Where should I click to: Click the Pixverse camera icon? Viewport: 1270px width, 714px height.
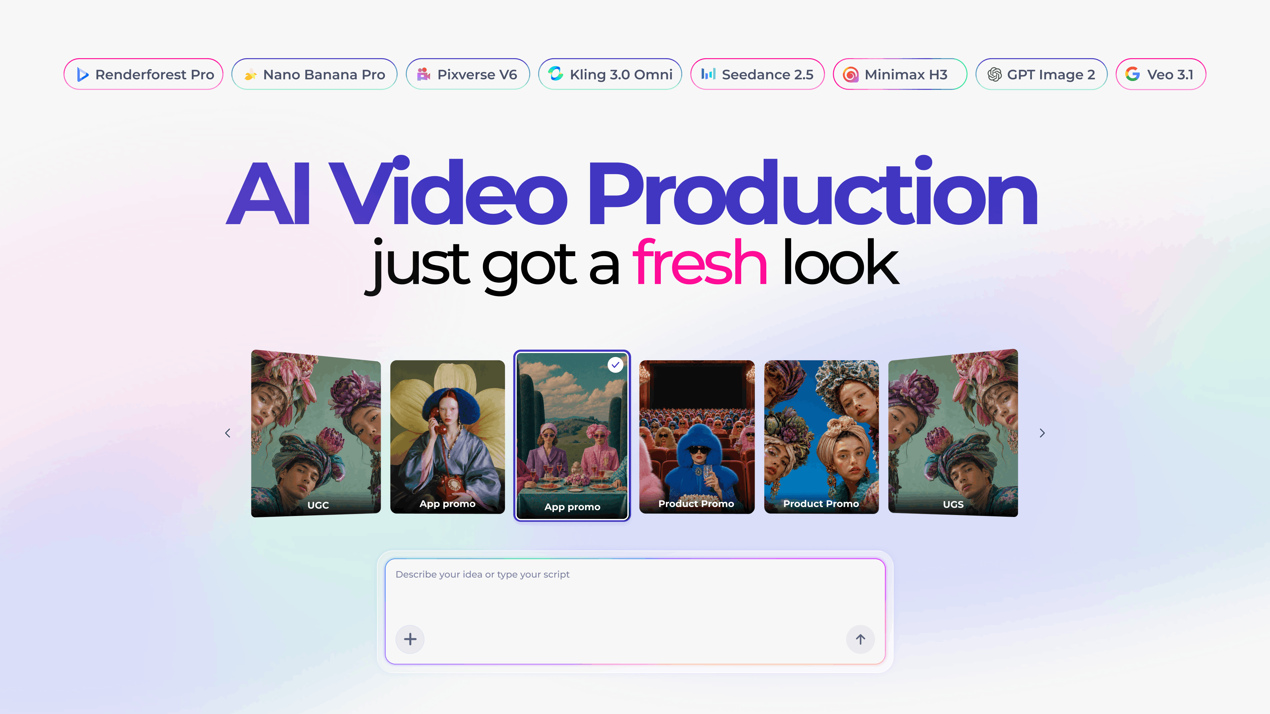pos(423,74)
